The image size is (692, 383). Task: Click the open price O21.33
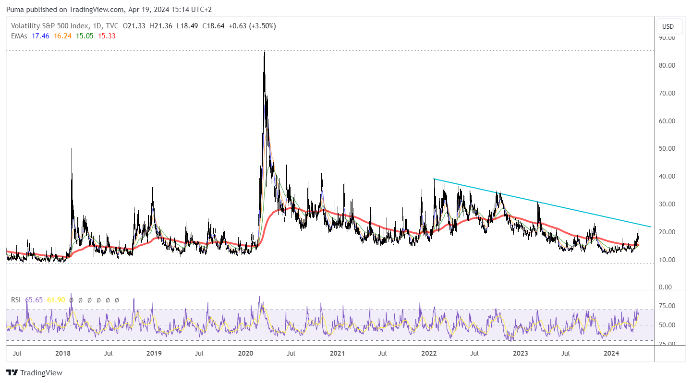pos(135,26)
